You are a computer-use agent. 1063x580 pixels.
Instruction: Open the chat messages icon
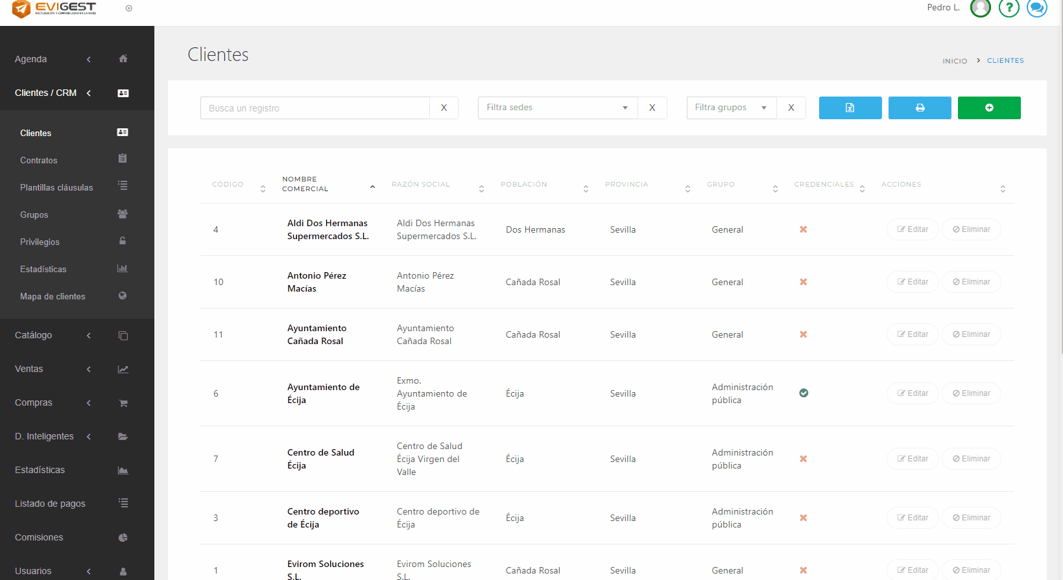click(1036, 8)
